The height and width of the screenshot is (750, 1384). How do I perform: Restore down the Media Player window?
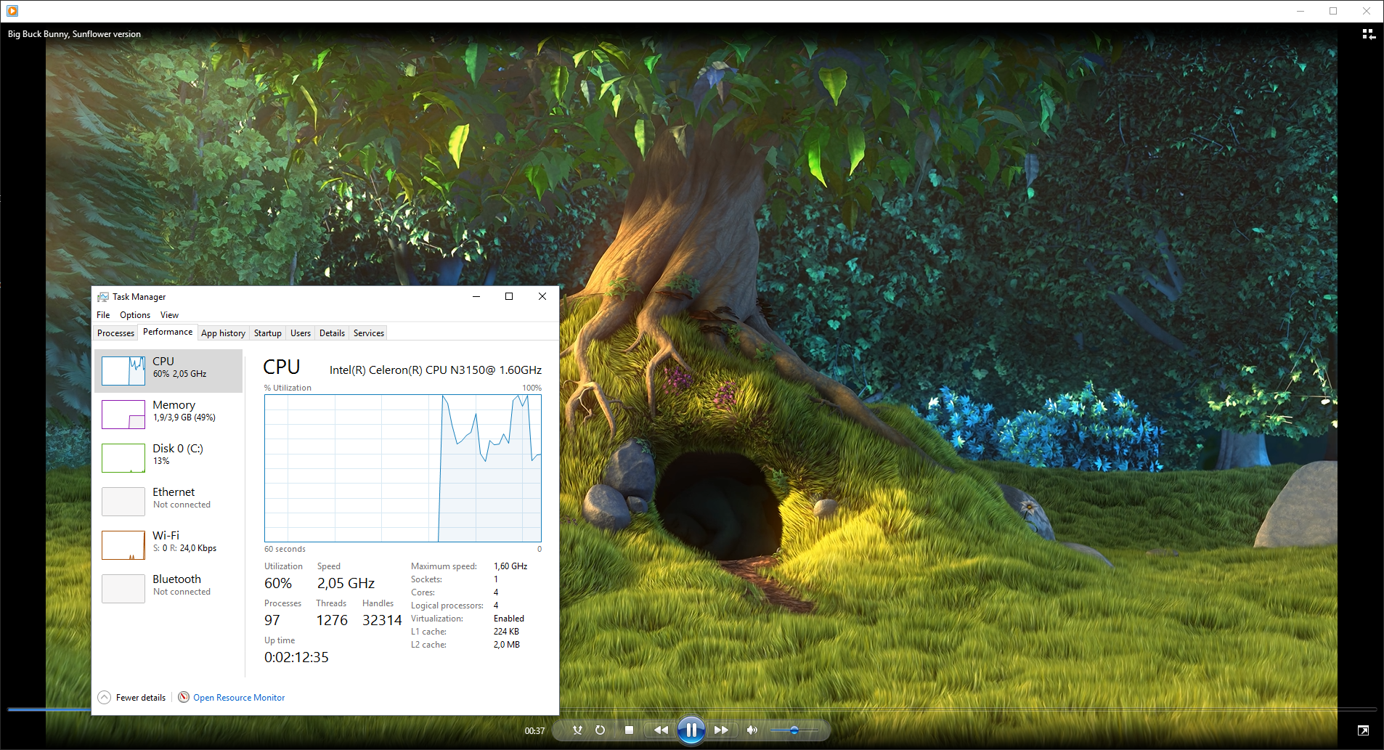[1333, 11]
